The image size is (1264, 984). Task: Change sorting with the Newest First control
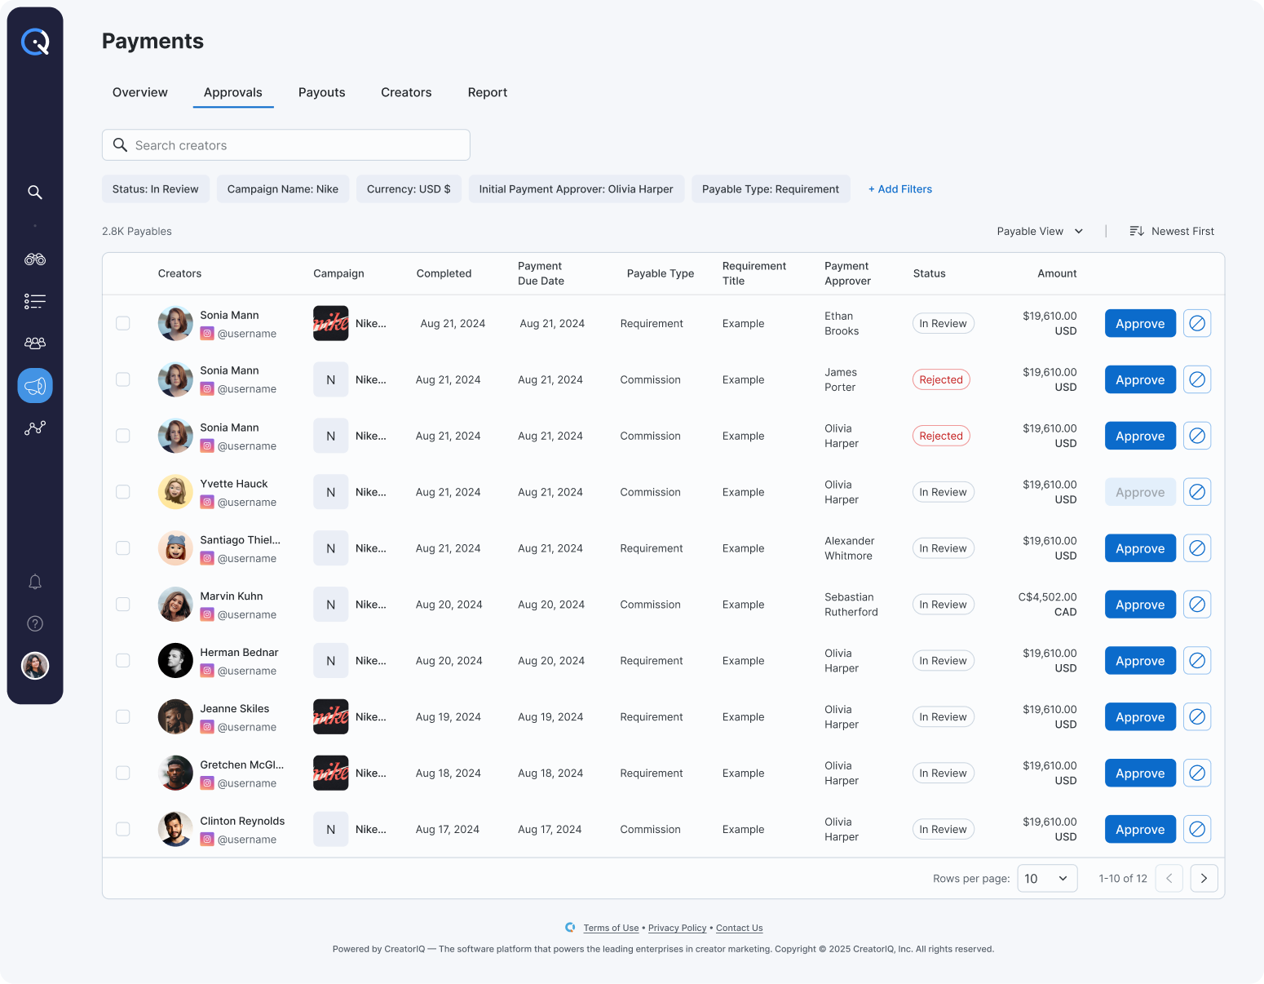pos(1172,231)
